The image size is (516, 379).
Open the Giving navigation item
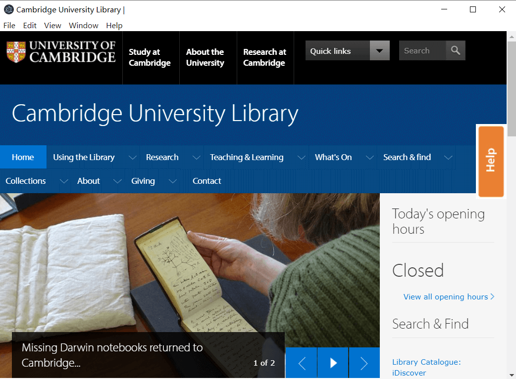click(143, 181)
